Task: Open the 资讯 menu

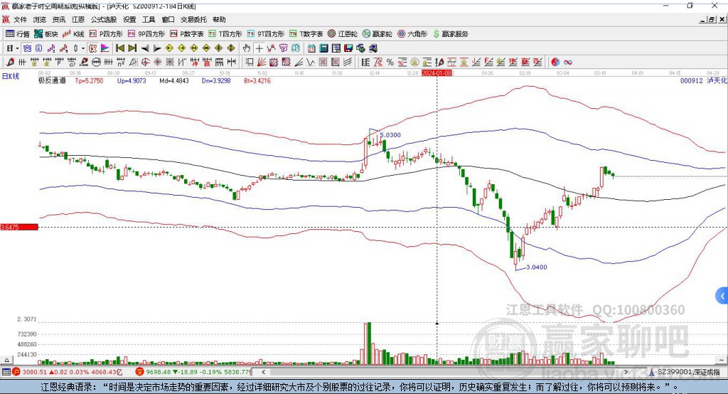Action: pos(58,19)
